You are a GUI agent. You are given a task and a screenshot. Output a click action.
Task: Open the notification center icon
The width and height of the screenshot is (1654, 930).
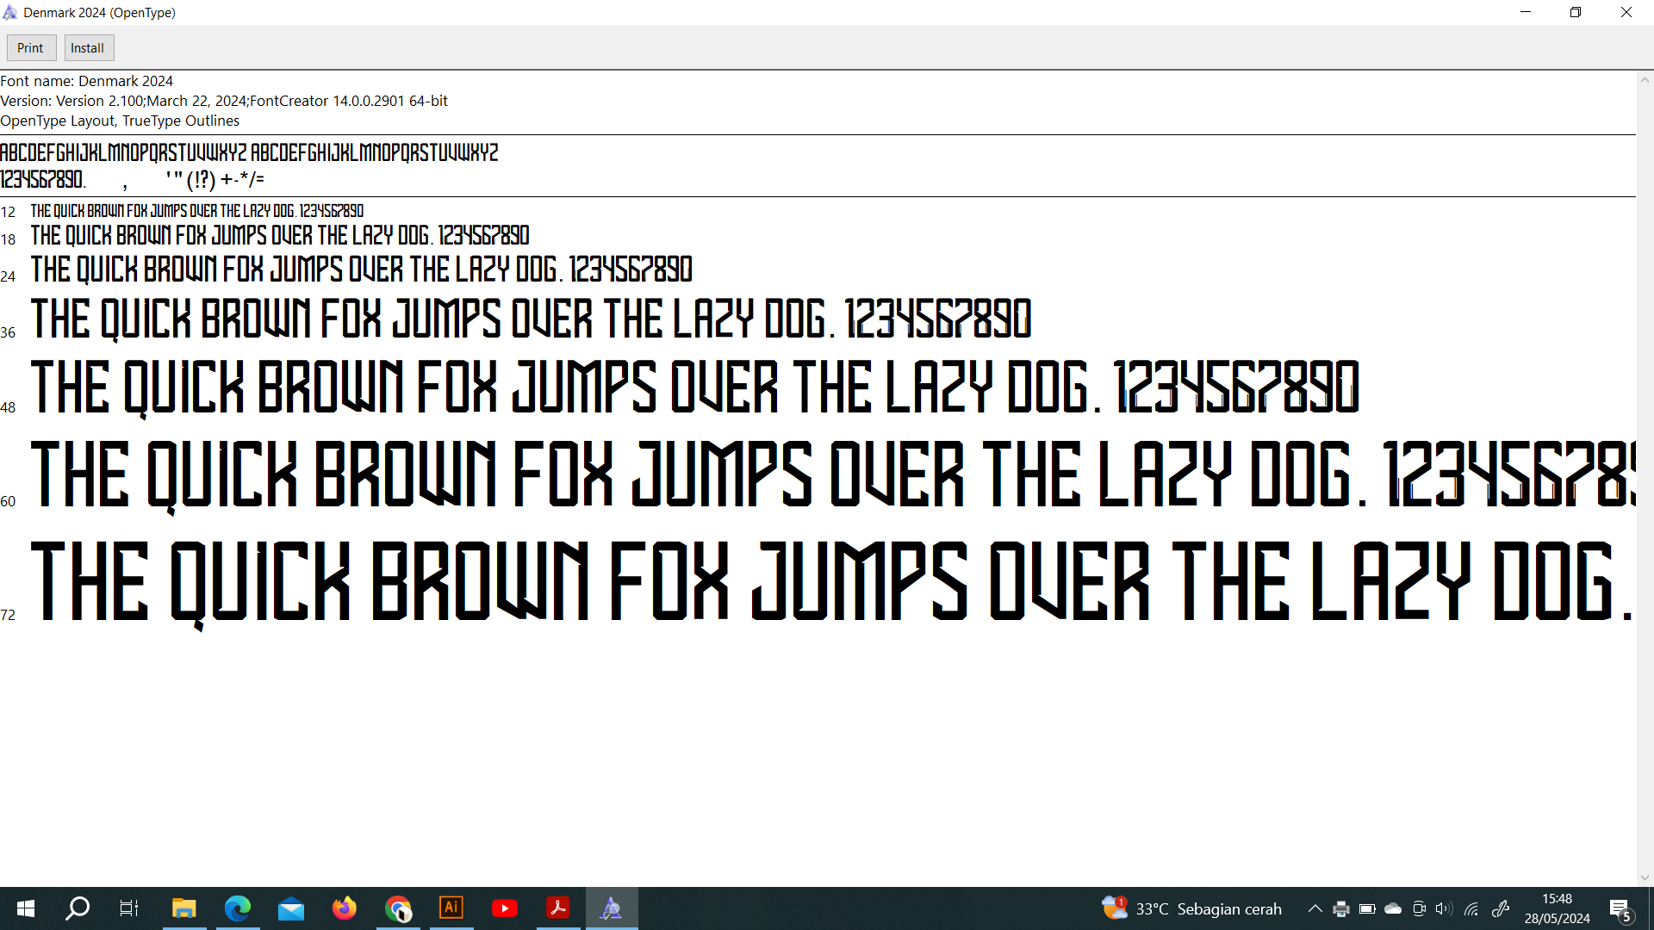[1620, 909]
